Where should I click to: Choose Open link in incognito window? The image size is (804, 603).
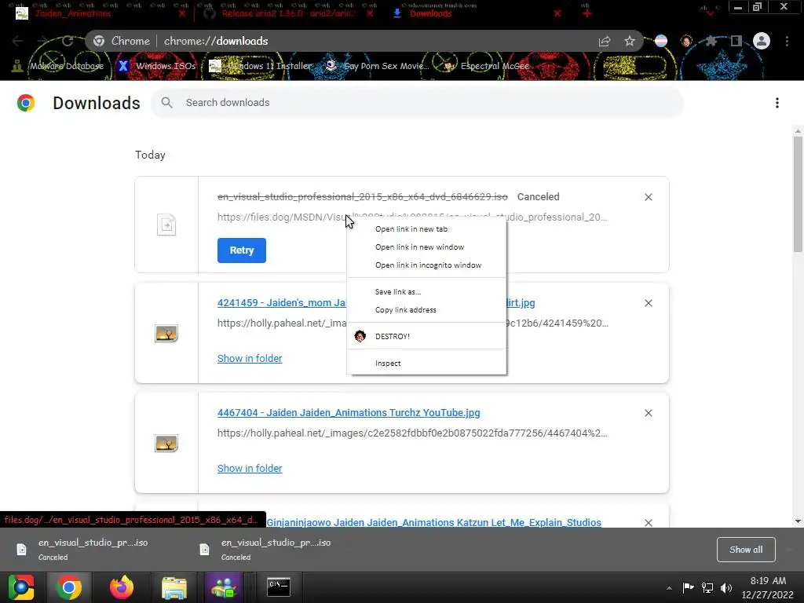tap(426, 265)
